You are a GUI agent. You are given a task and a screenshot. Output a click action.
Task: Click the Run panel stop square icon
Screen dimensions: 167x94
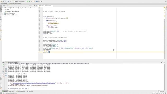coord(3,67)
